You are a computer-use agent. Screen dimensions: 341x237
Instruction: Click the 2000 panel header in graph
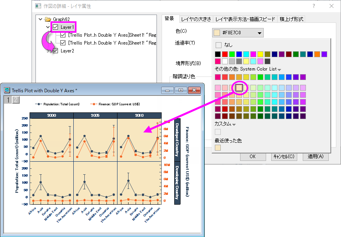point(52,116)
